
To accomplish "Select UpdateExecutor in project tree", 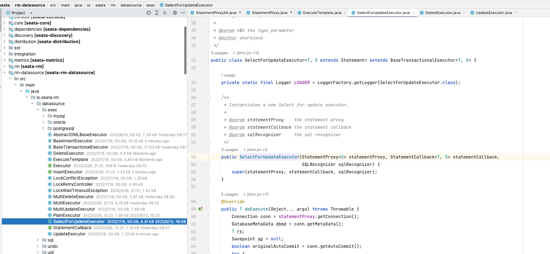I will [69, 234].
